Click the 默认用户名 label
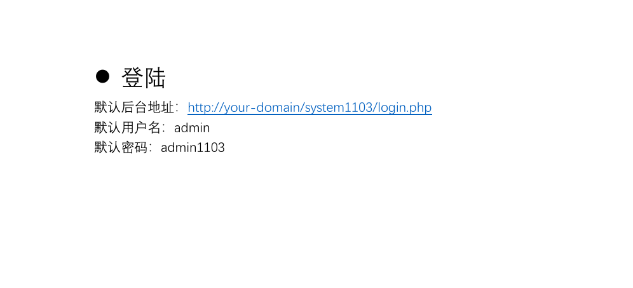 [128, 128]
